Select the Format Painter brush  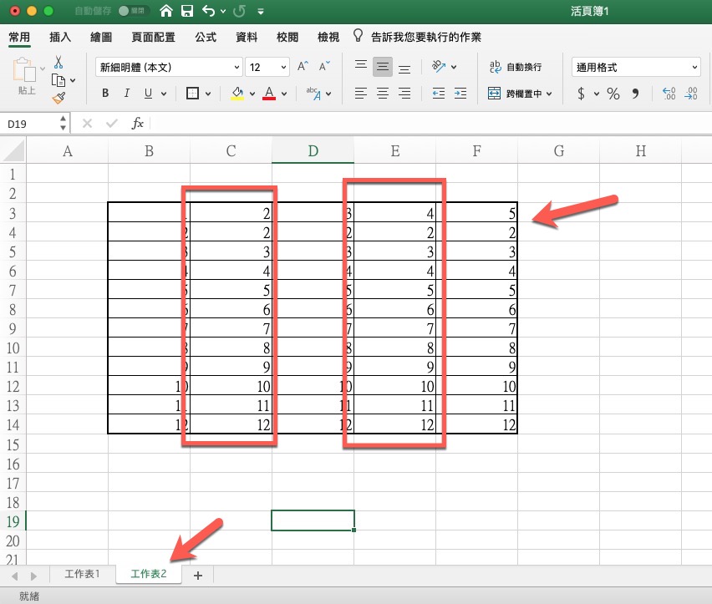[x=58, y=98]
